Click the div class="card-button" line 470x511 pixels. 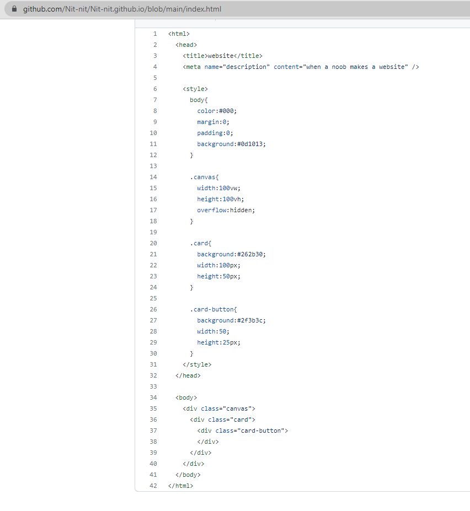243,431
